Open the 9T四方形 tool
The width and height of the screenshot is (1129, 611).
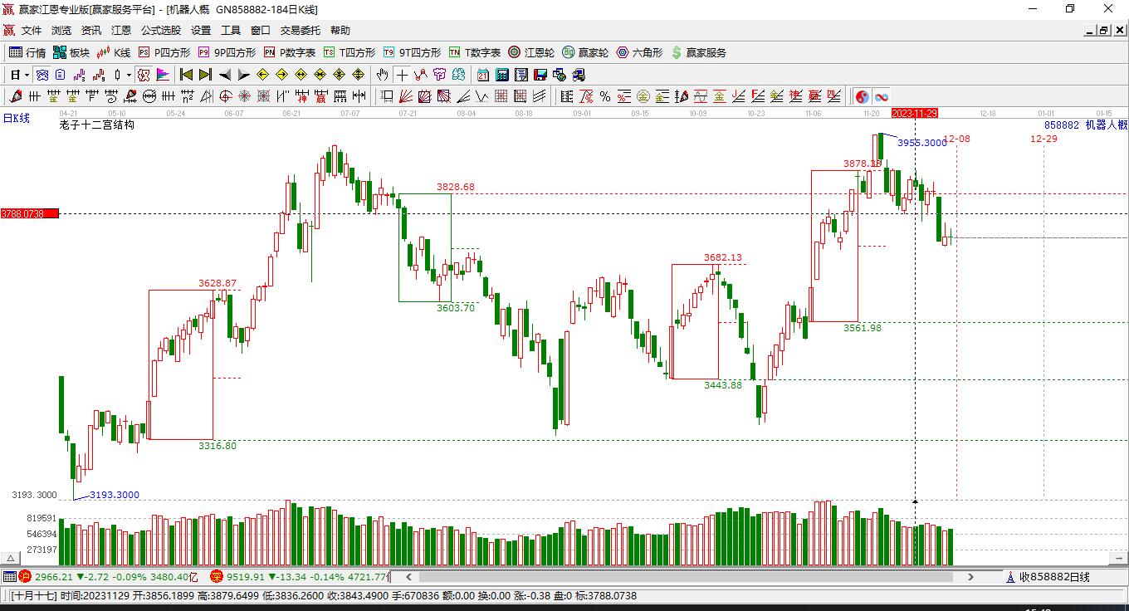(x=412, y=52)
